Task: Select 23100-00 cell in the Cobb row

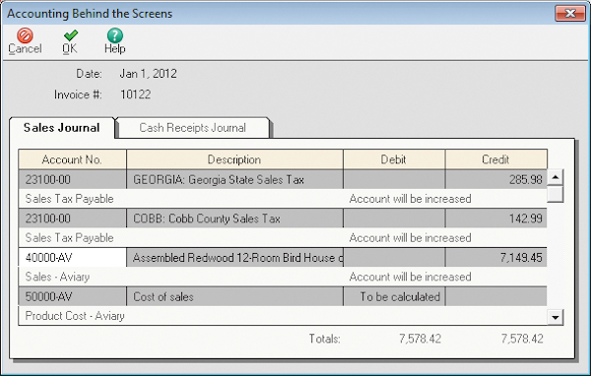Action: (x=72, y=219)
